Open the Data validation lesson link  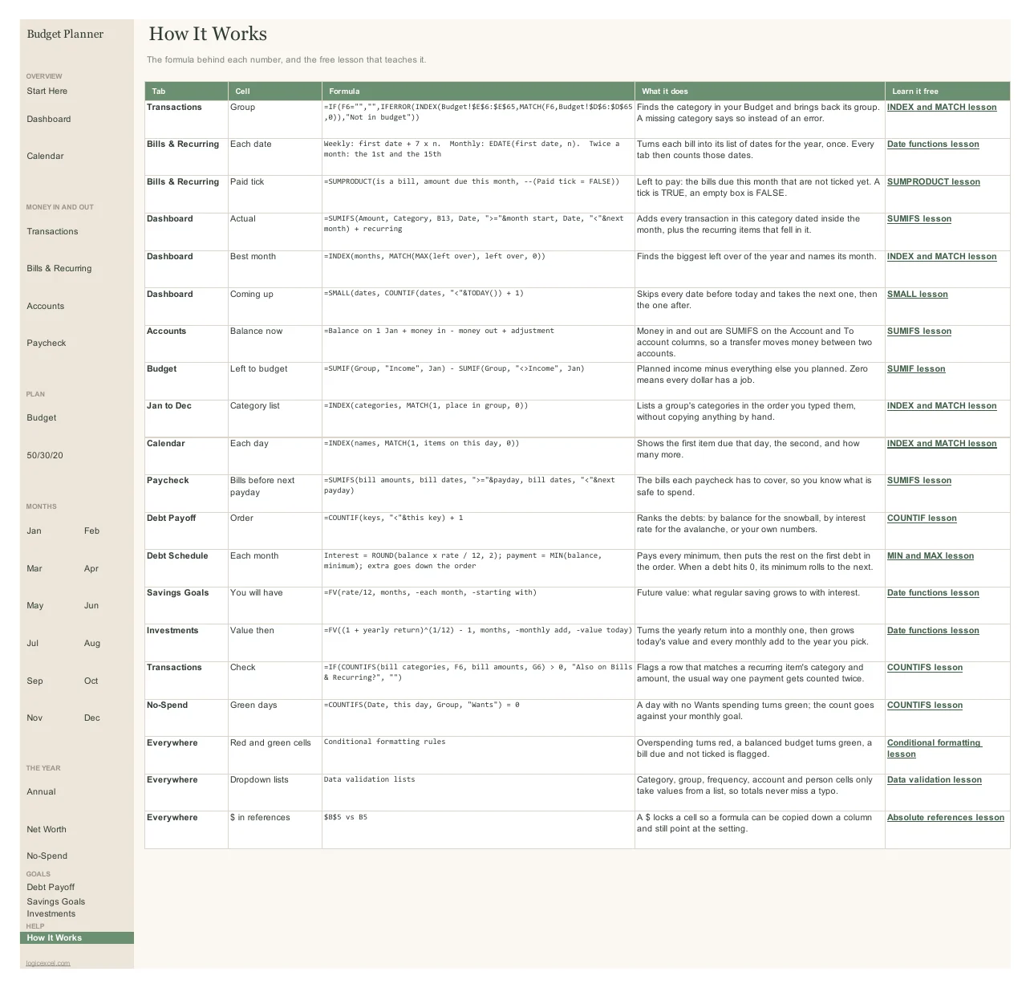pos(935,780)
